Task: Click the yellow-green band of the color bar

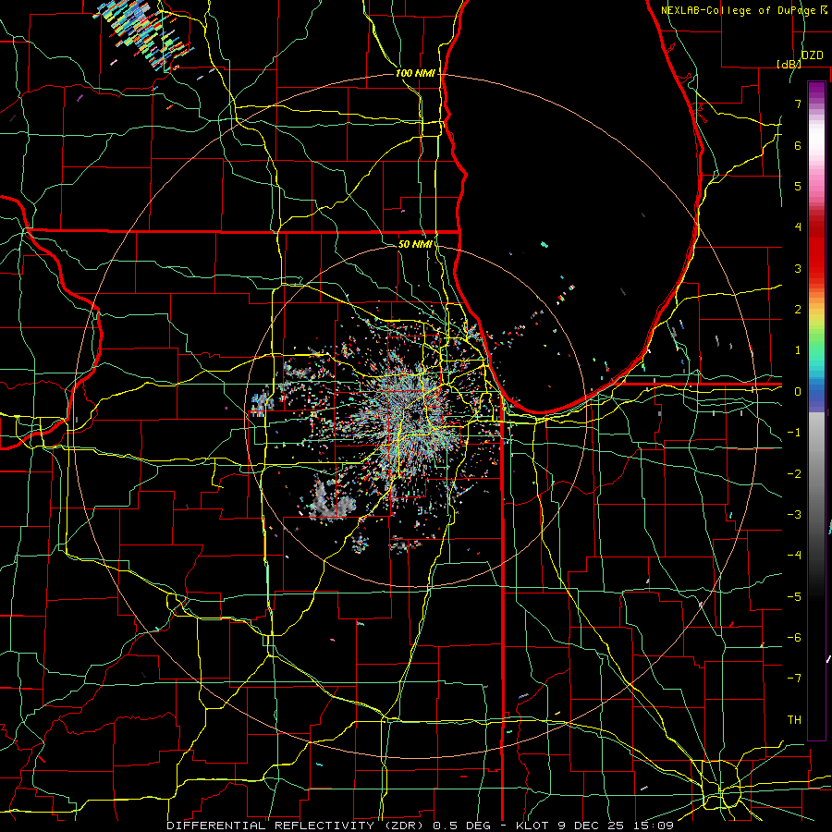Action: click(816, 324)
